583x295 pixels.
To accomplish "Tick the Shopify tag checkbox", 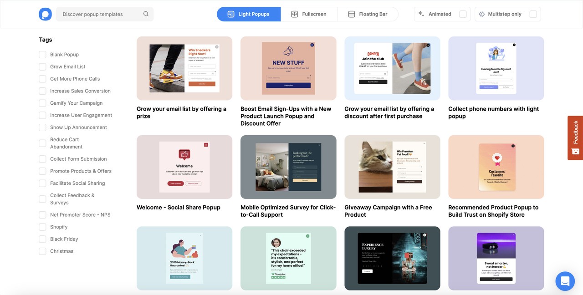I will point(42,227).
